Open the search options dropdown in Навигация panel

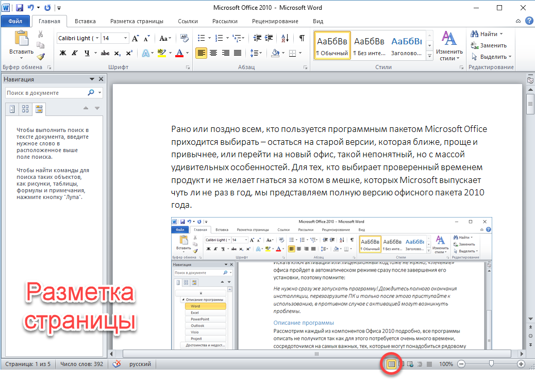click(x=99, y=93)
